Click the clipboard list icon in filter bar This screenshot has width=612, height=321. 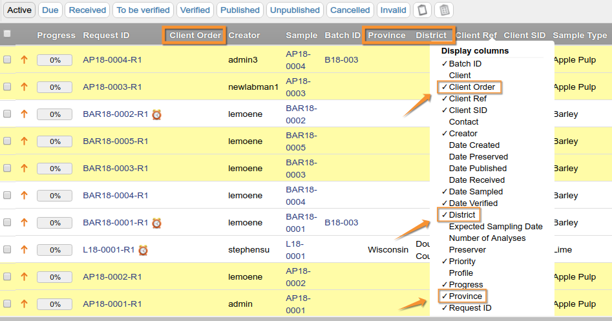(x=443, y=10)
